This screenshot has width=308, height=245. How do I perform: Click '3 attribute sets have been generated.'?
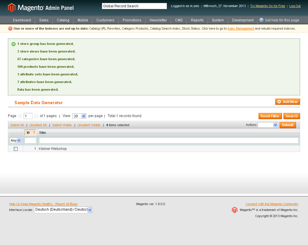pos(48,75)
